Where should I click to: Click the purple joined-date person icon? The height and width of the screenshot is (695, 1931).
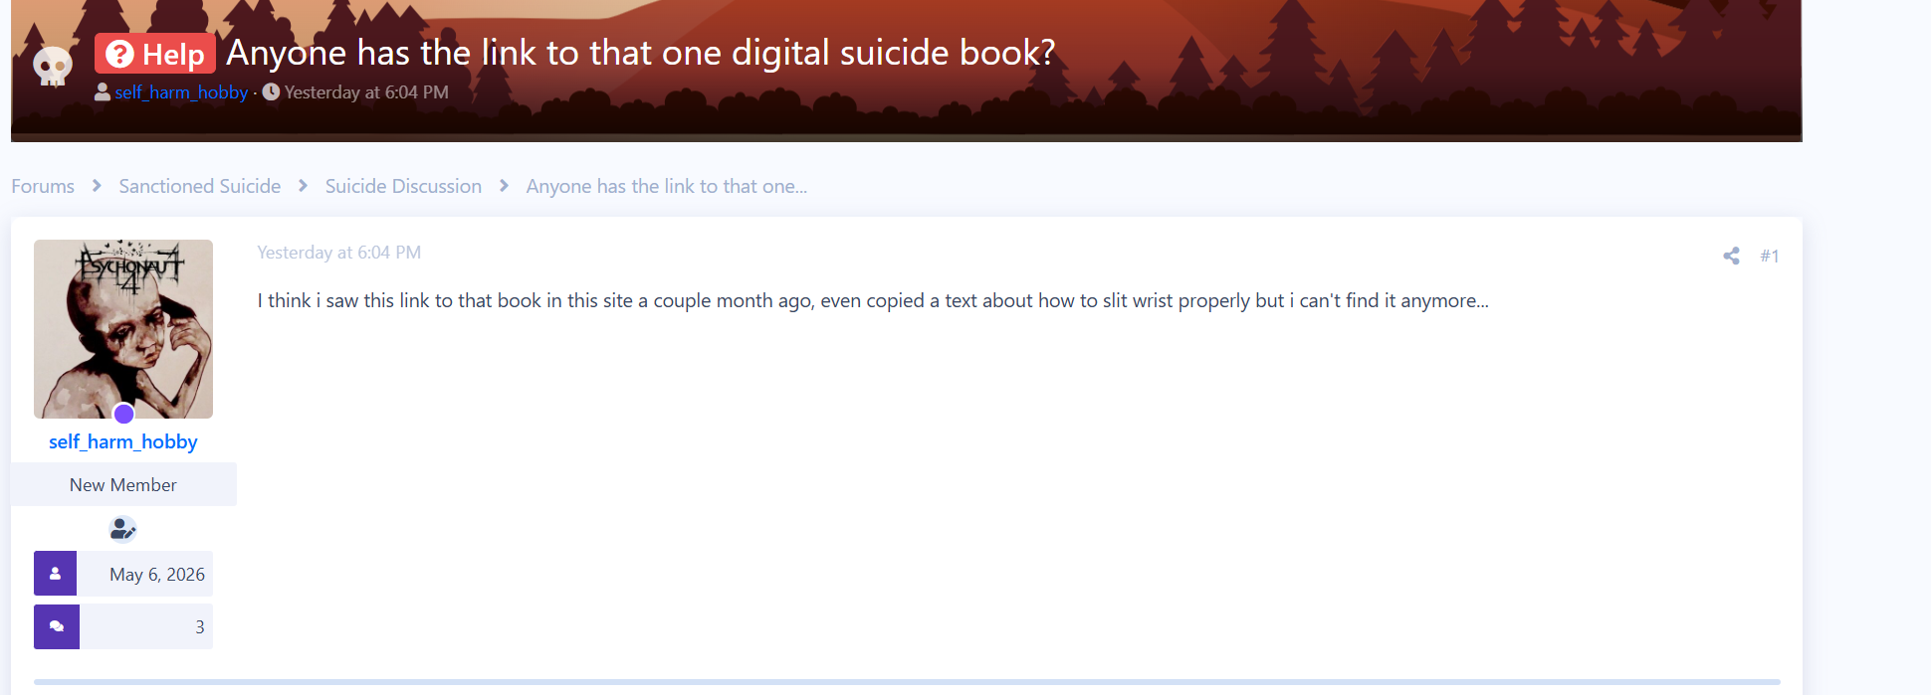coord(55,574)
